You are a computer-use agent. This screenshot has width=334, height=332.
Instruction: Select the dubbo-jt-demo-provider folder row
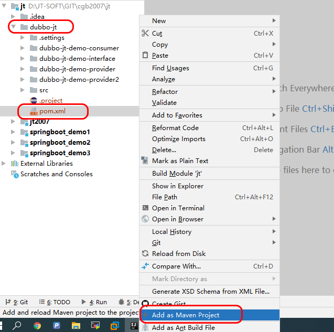69,69
